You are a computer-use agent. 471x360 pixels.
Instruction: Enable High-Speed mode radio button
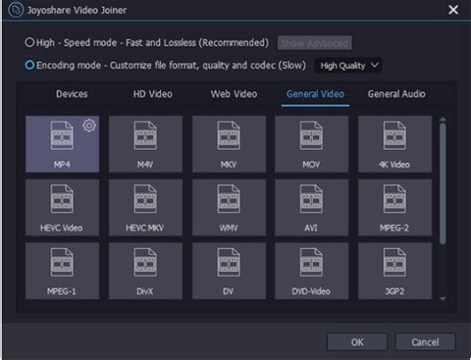(x=30, y=43)
